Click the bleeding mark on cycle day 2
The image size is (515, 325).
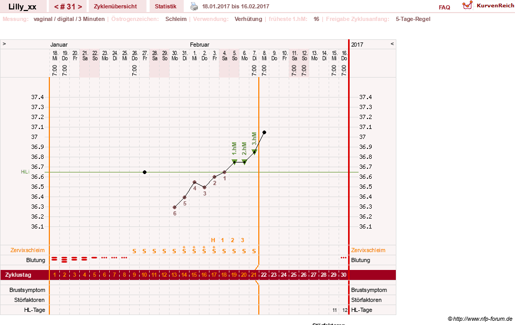coord(65,259)
